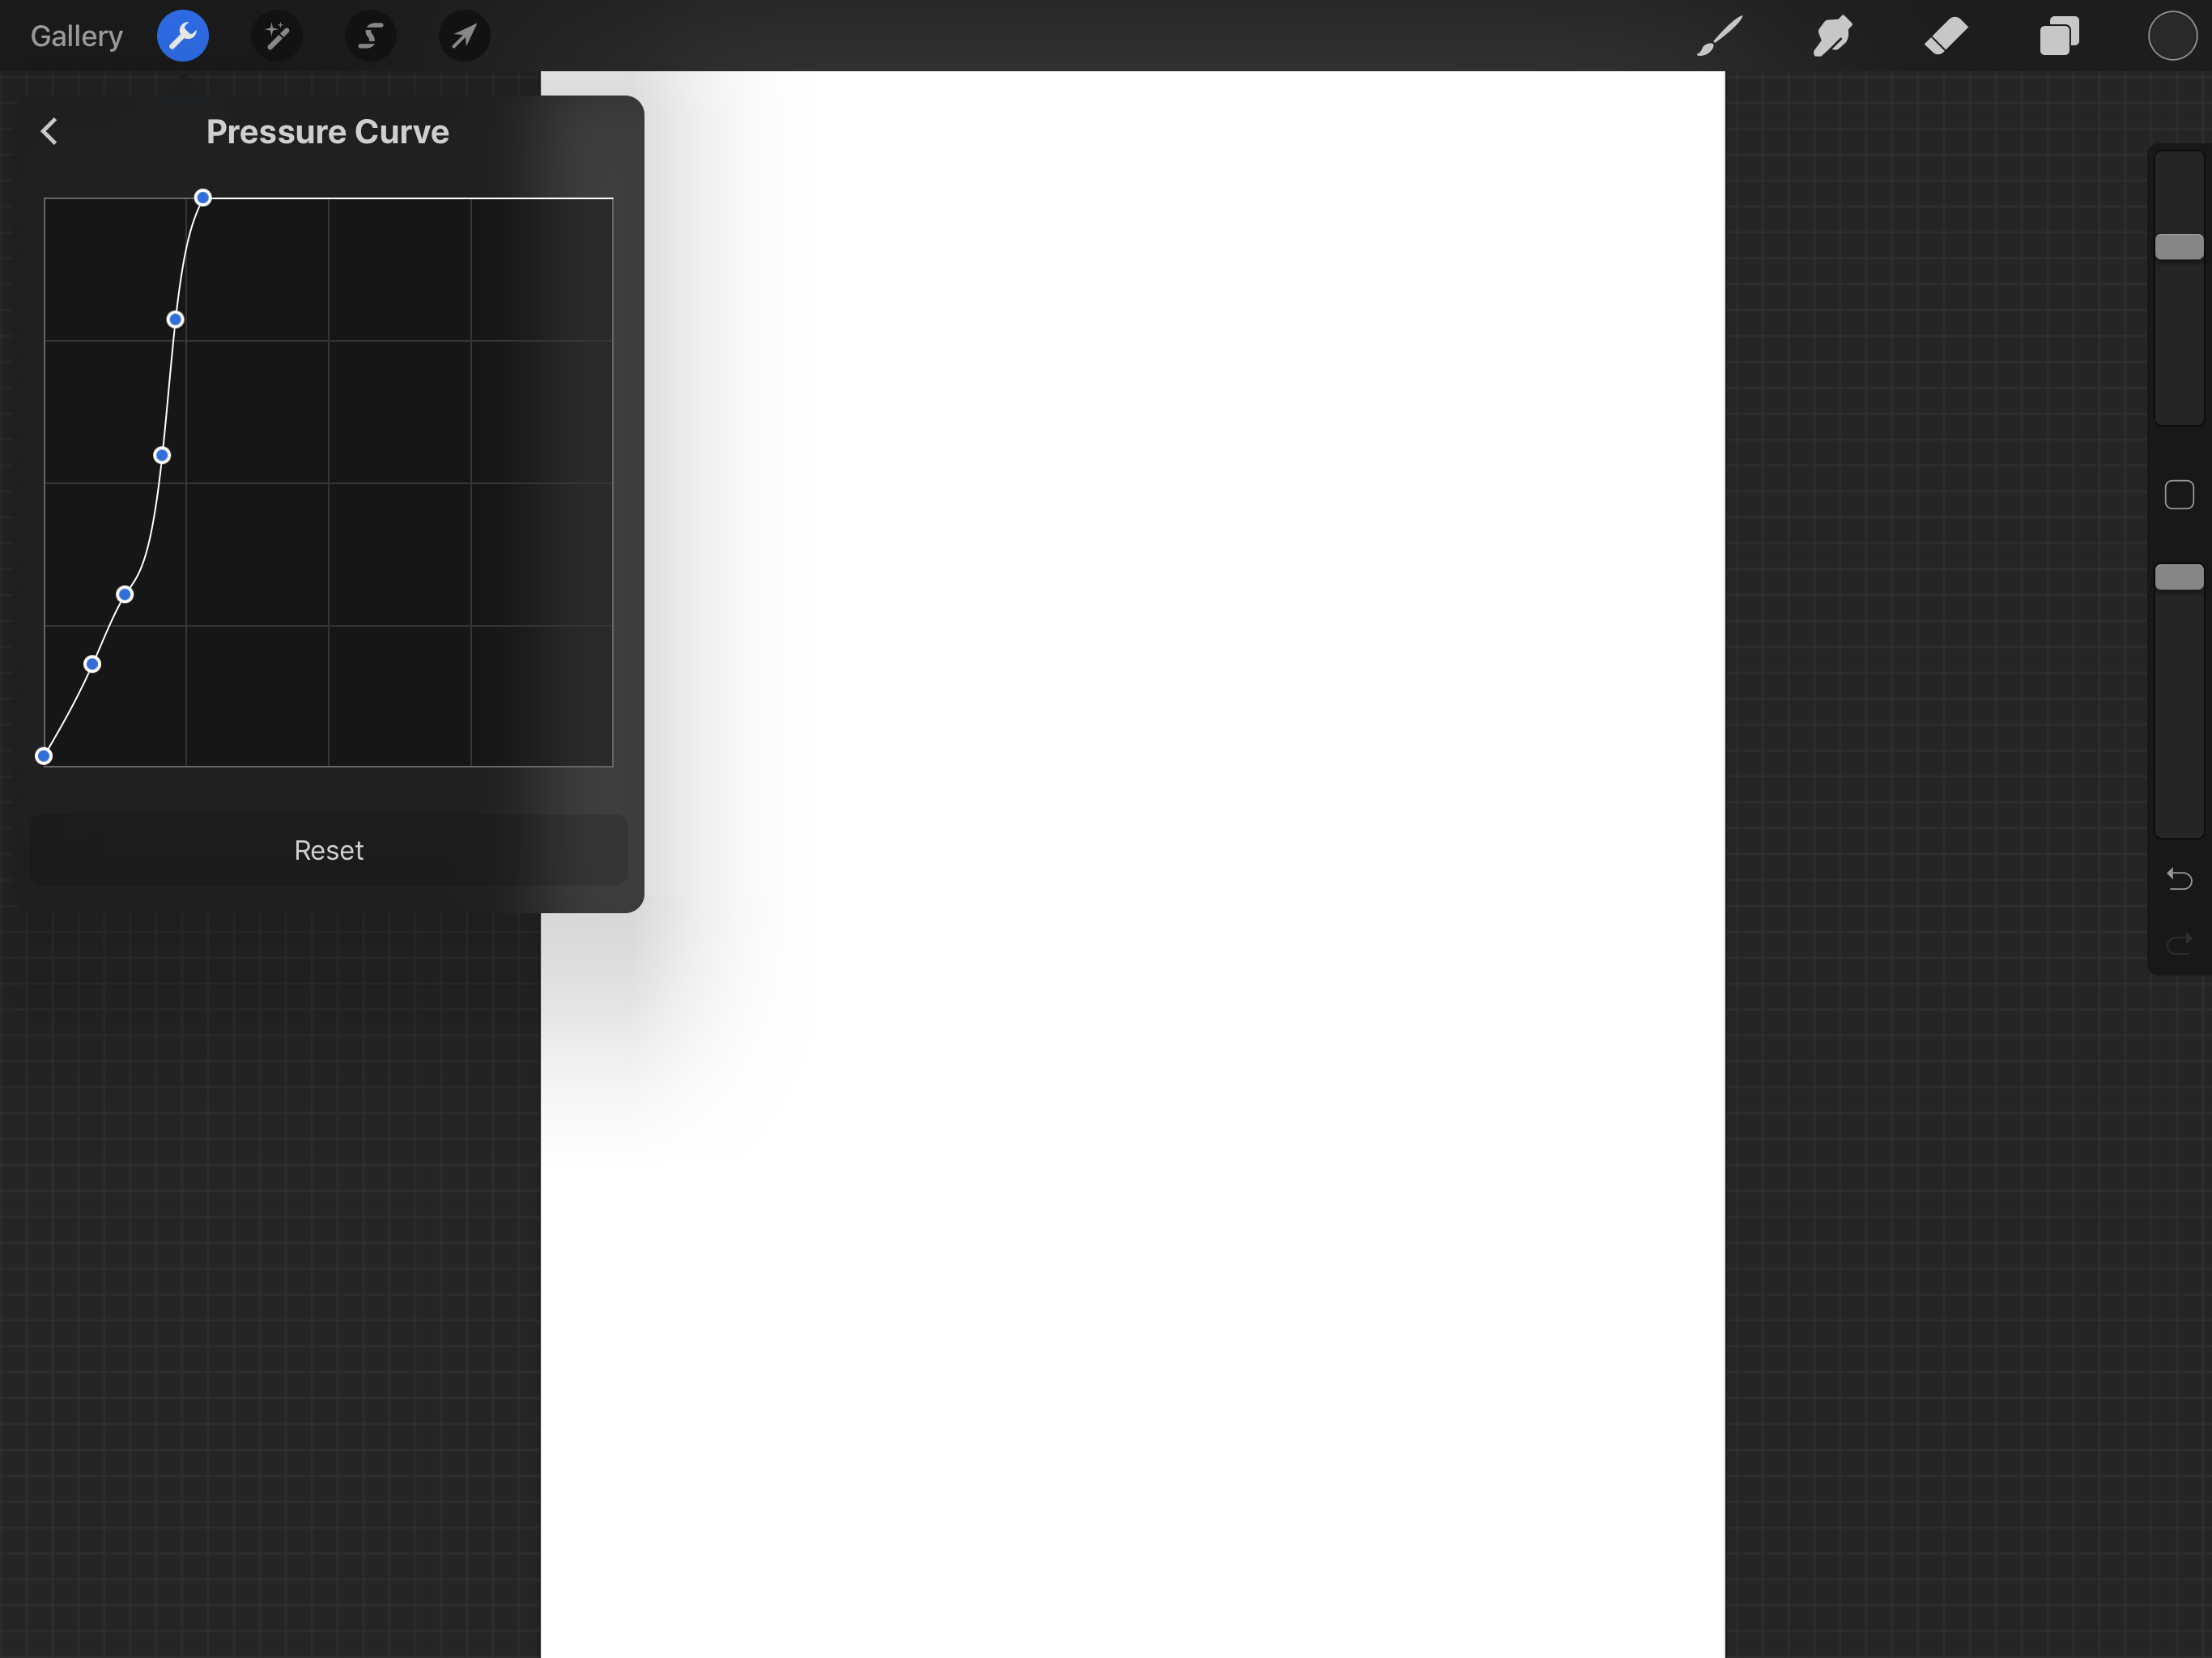The height and width of the screenshot is (1658, 2212).
Task: Activate the Selection S-shaped tool
Action: (x=371, y=36)
